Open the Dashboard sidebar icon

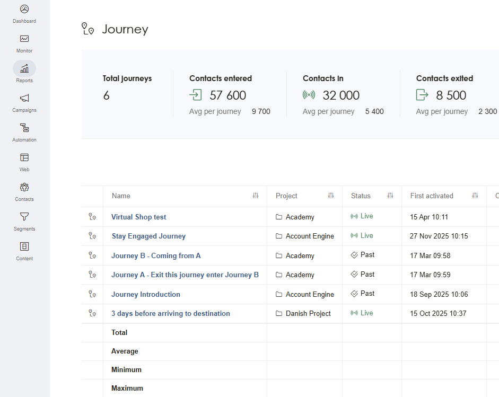coord(24,9)
